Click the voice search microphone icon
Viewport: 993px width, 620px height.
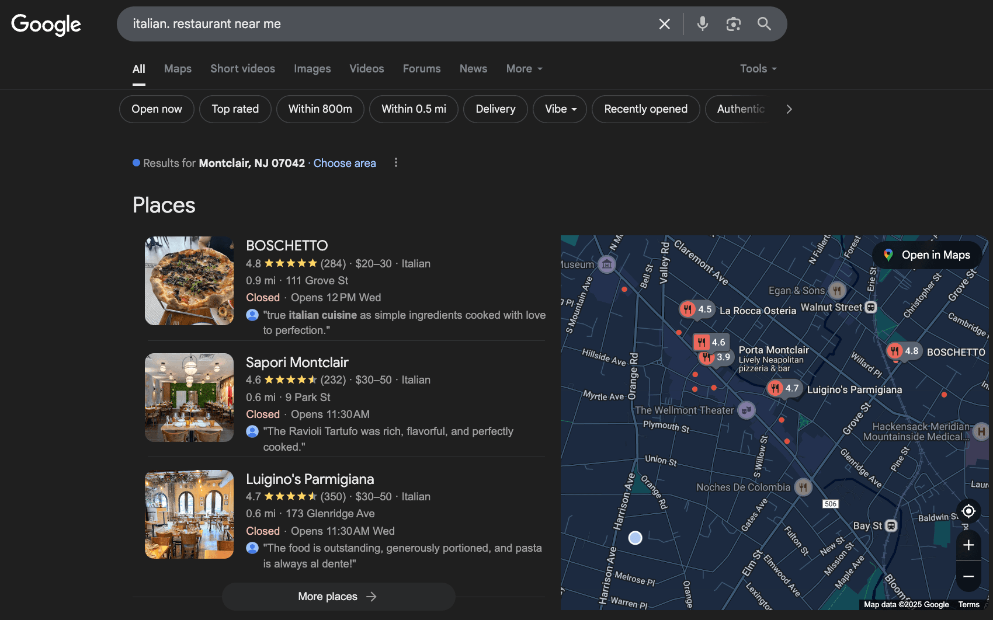(703, 24)
